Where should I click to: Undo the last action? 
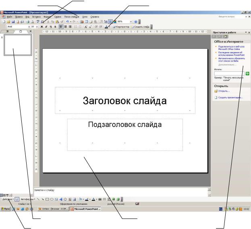[67, 22]
